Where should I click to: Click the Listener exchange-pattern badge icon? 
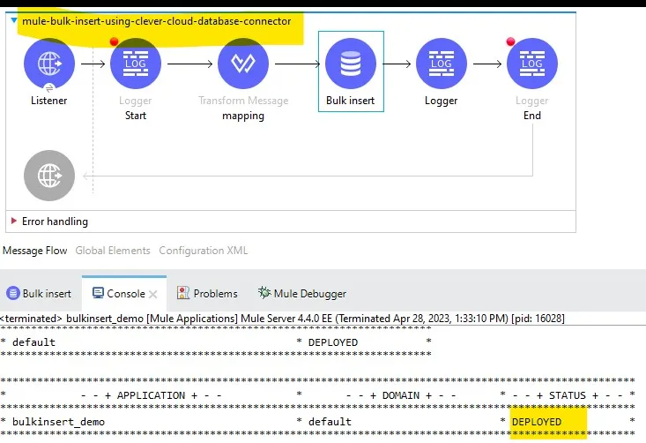(49, 87)
